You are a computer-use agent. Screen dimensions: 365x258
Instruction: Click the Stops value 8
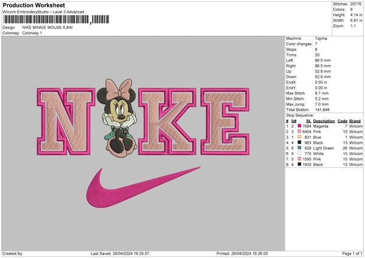(x=316, y=49)
